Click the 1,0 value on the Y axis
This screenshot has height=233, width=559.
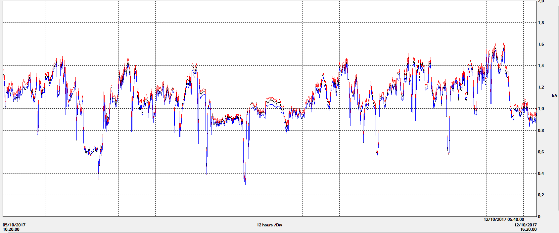[x=541, y=109]
